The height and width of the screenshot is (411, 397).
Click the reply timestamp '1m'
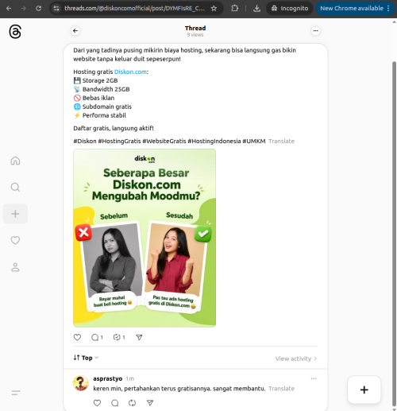130,379
